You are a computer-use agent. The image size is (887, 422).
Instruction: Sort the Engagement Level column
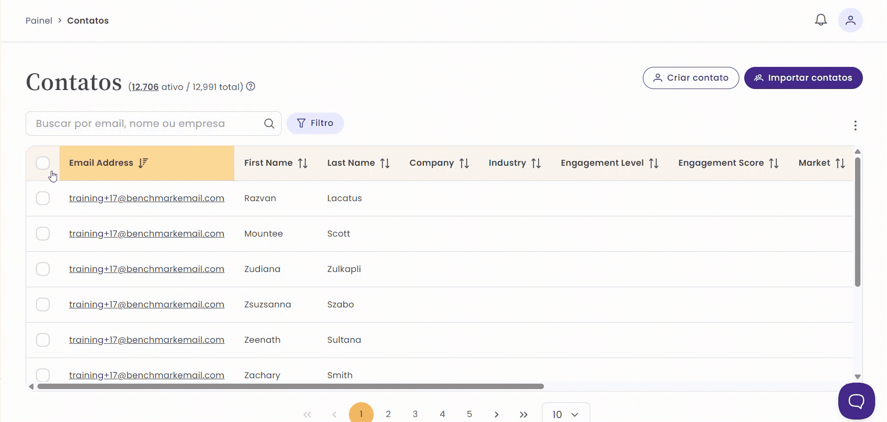pyautogui.click(x=654, y=163)
